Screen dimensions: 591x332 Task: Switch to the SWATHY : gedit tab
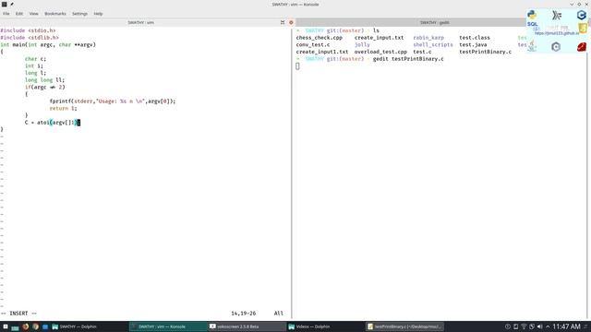pyautogui.click(x=435, y=22)
